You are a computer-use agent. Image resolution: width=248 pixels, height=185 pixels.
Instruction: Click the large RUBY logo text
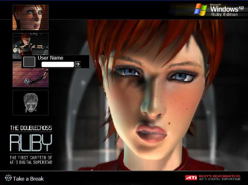click(x=31, y=143)
